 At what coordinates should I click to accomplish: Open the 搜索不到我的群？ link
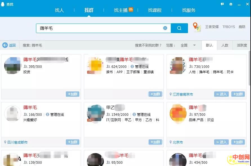tap(148, 45)
